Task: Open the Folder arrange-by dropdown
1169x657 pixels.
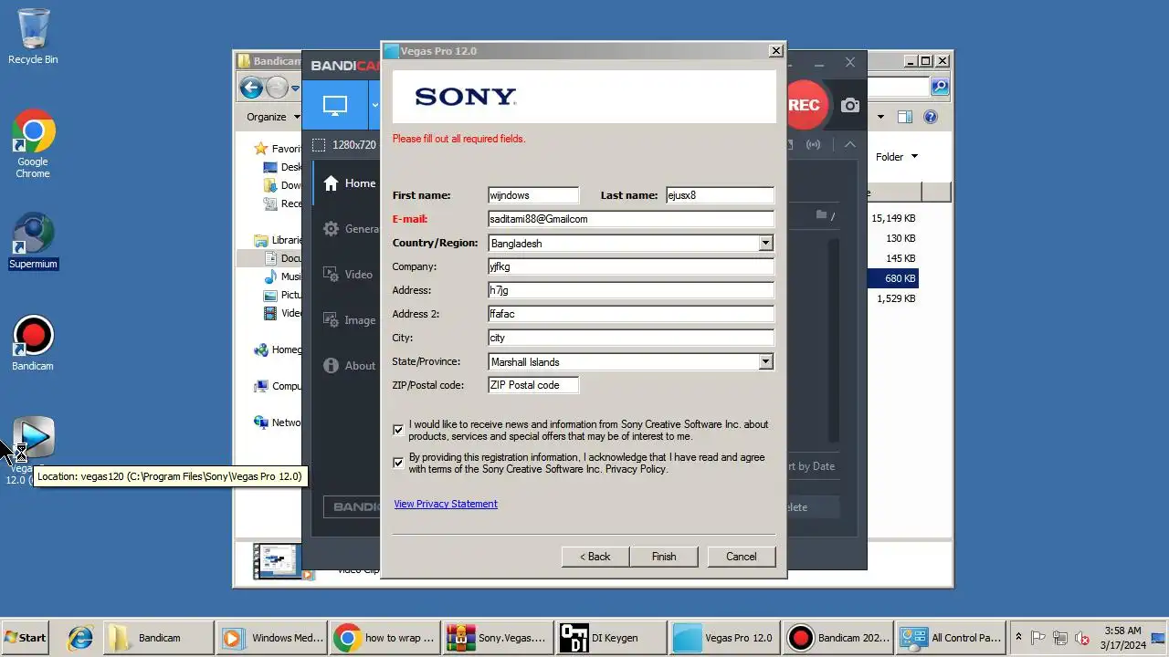Action: pos(897,157)
